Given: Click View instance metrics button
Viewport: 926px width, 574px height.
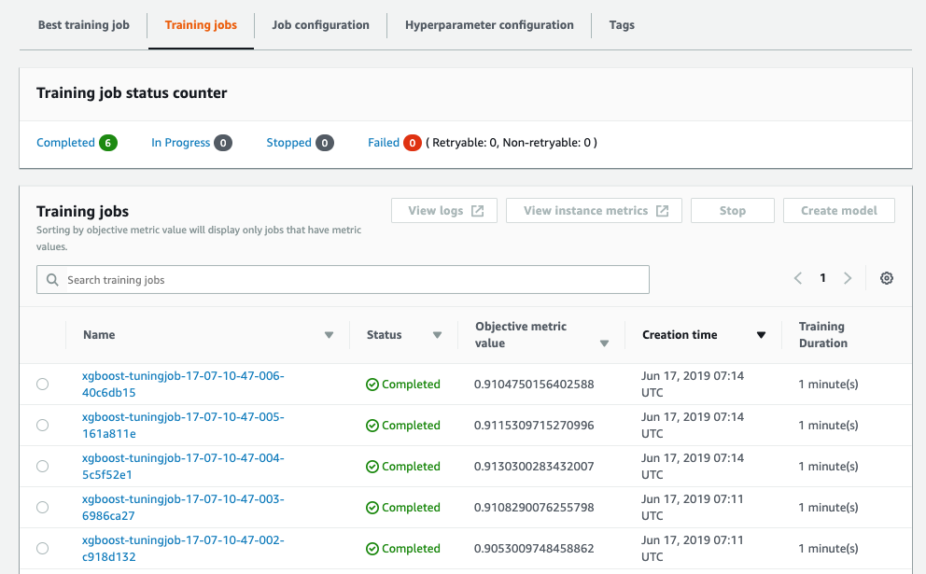Looking at the screenshot, I should pos(594,211).
